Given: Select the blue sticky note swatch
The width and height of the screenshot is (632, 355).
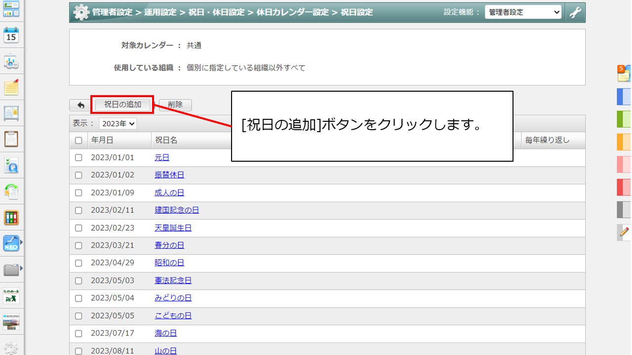Looking at the screenshot, I should coord(624,97).
